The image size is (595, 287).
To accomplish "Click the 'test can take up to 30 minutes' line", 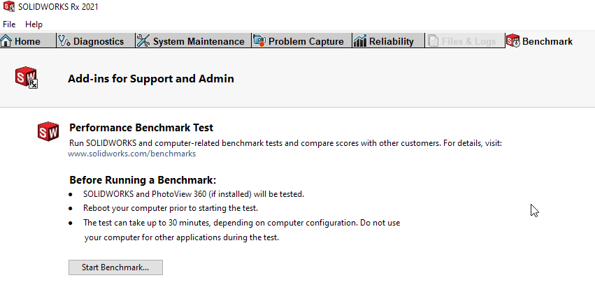I will tap(242, 223).
